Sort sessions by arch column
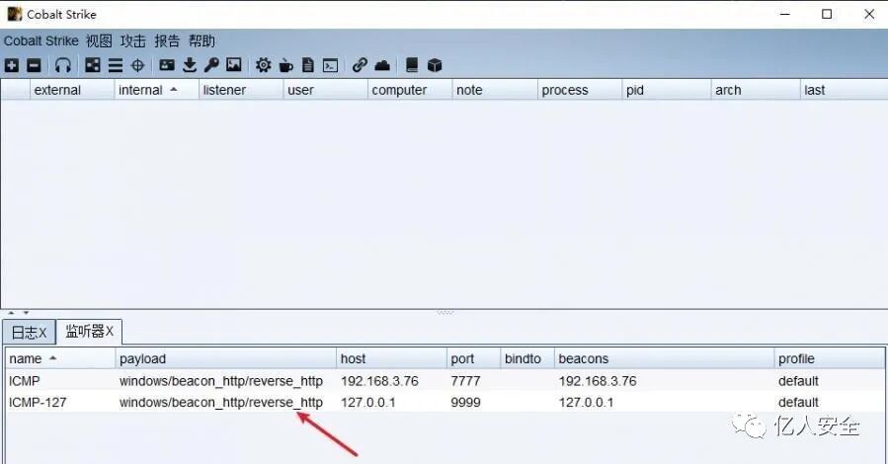 pyautogui.click(x=756, y=90)
